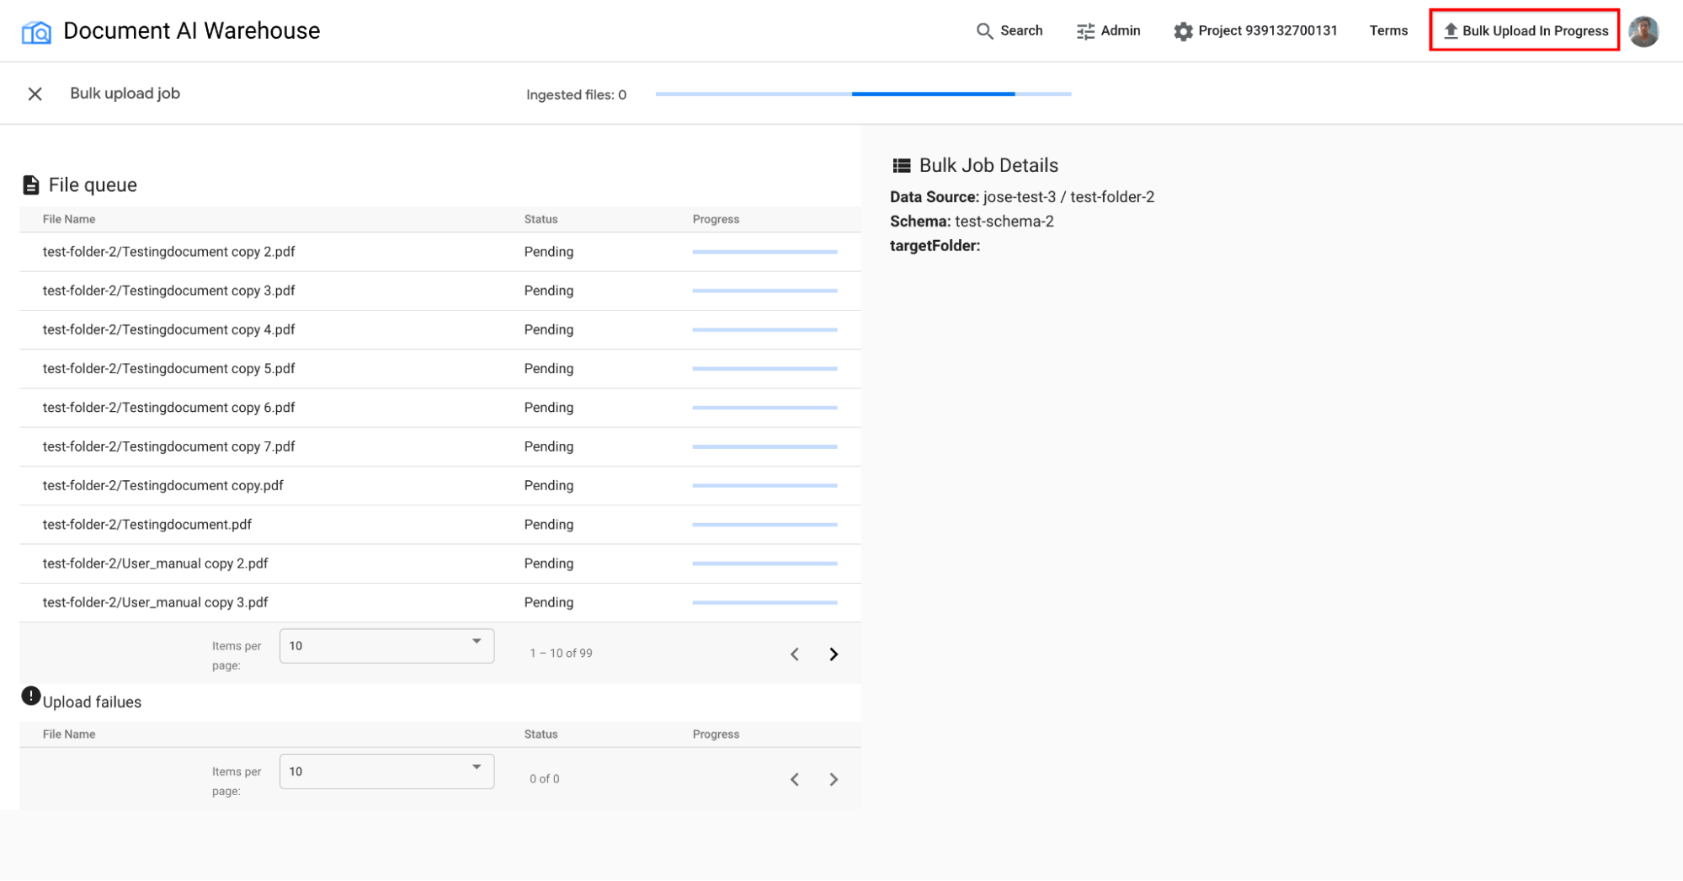Click Pending status of Testingdocument copy 4.pdf
This screenshot has width=1683, height=881.
pyautogui.click(x=549, y=329)
